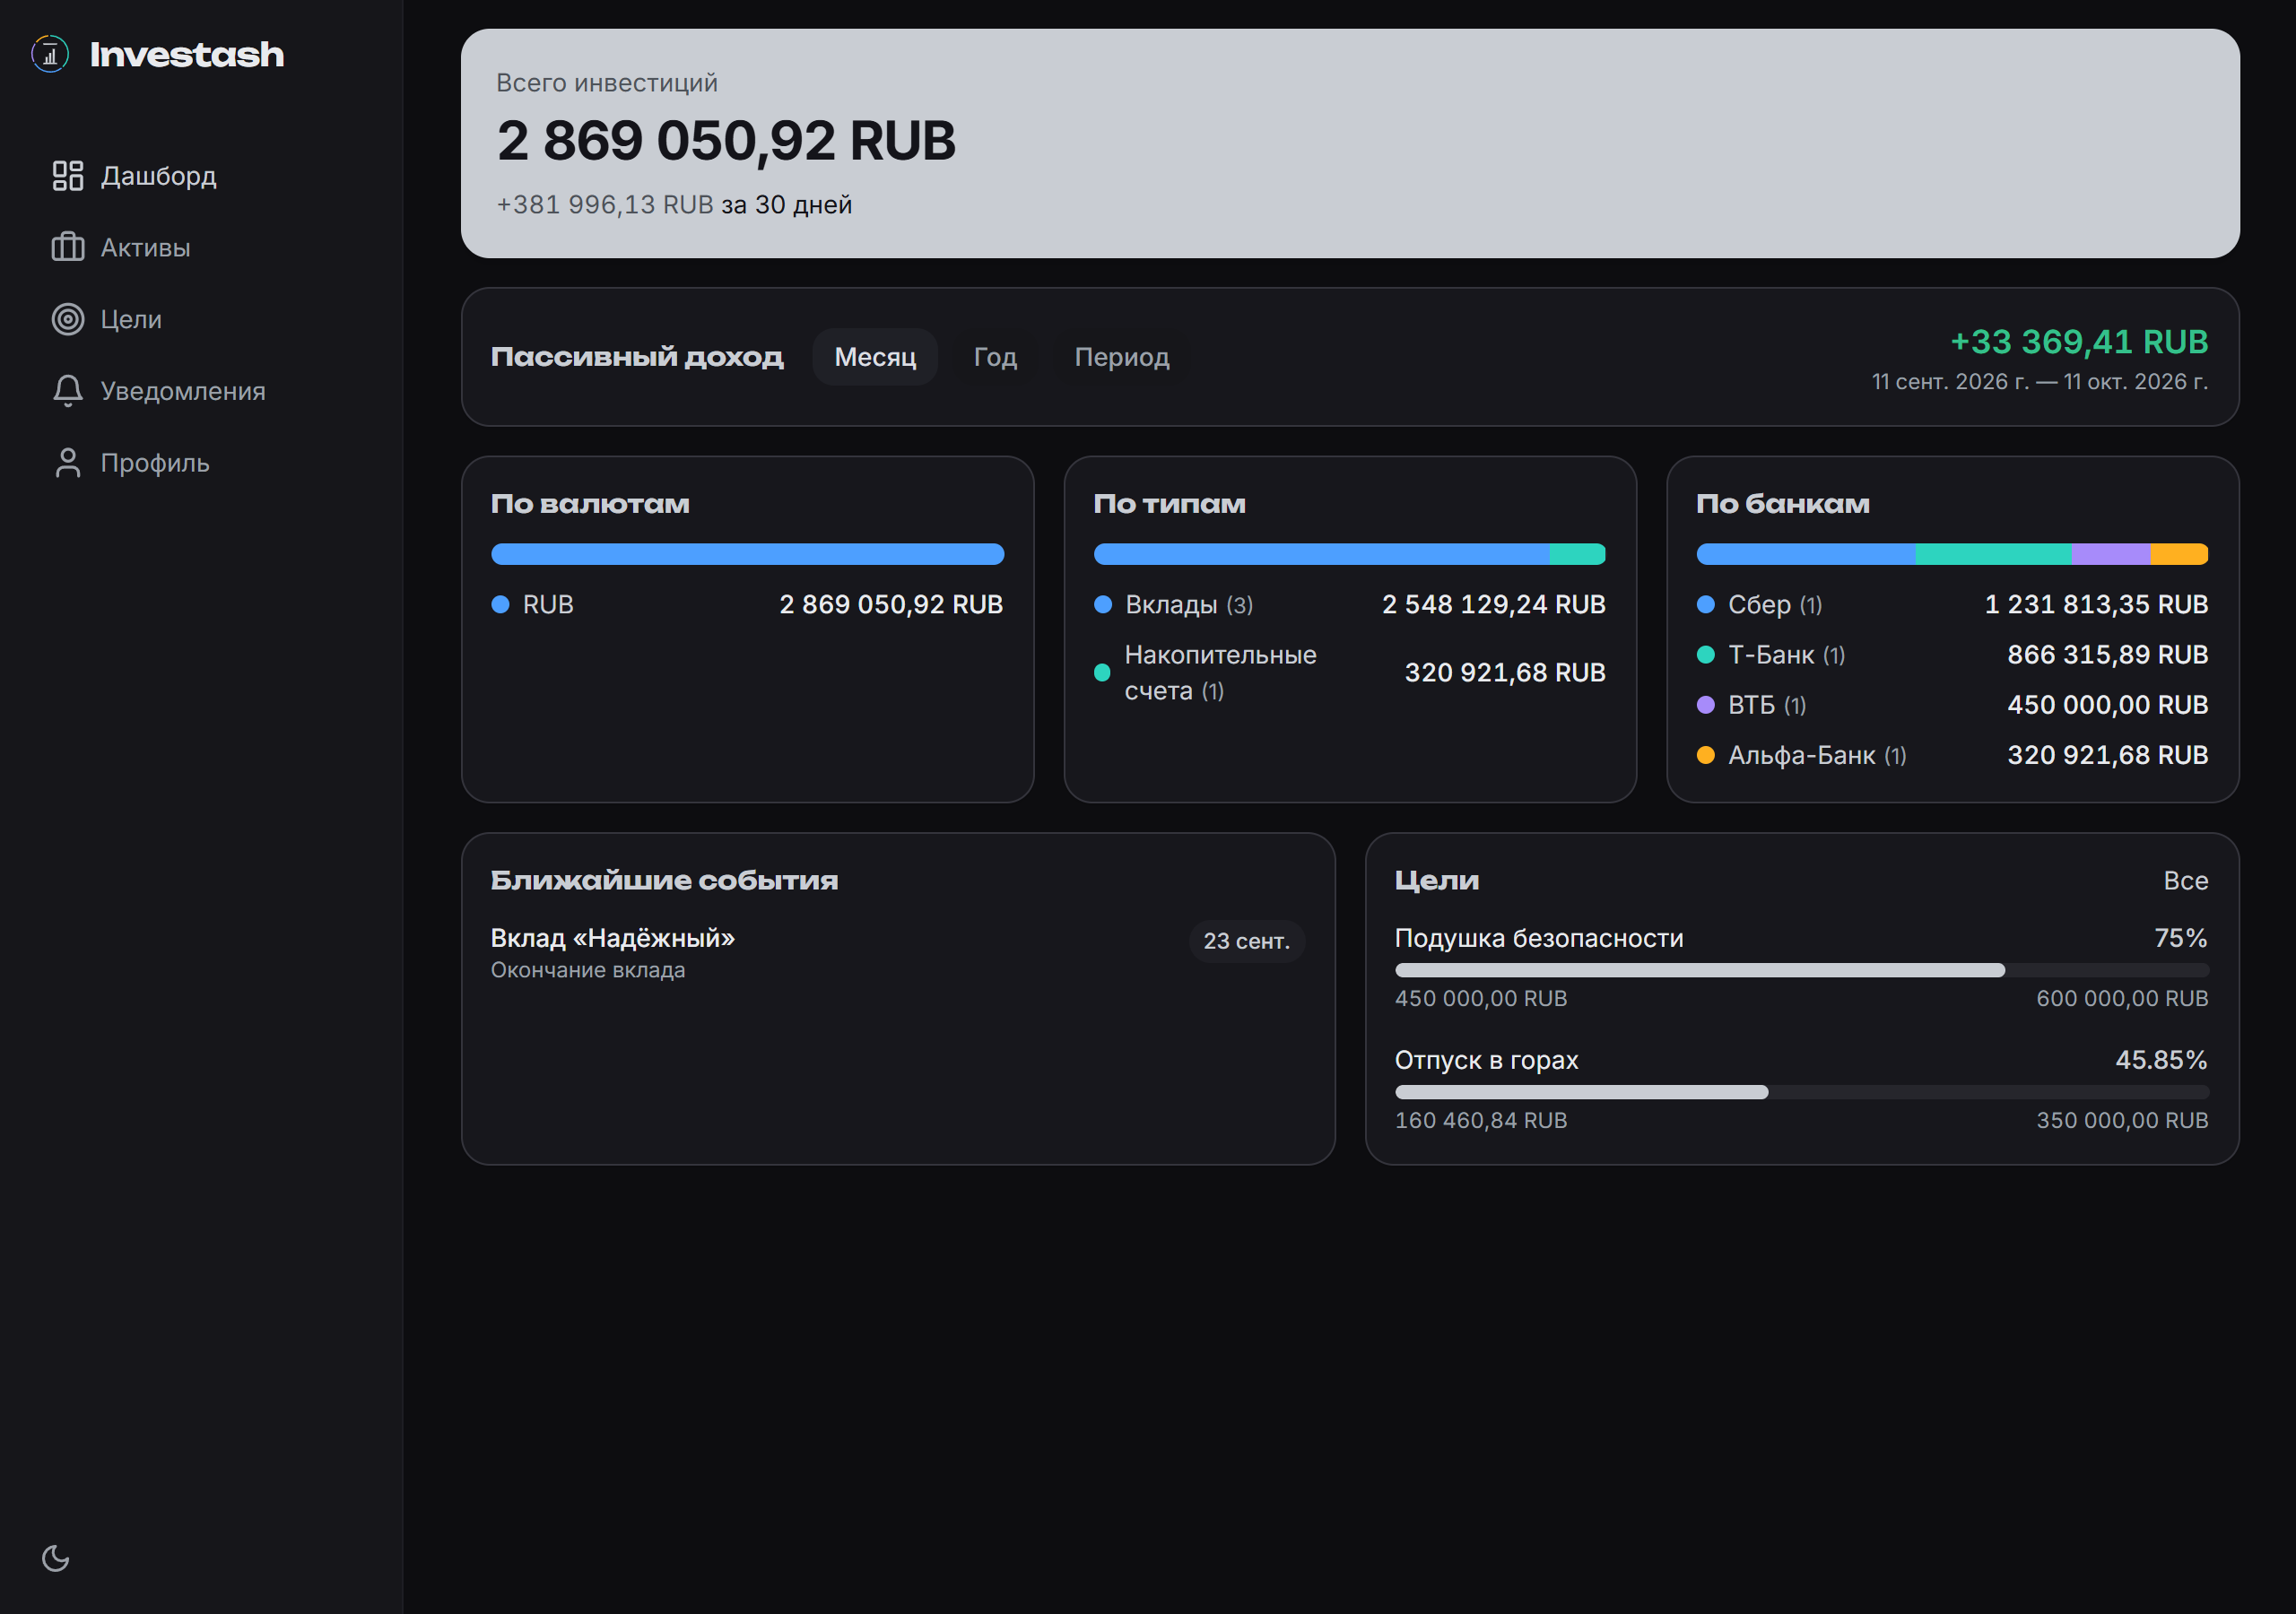The image size is (2296, 1614).
Task: Open the Цели menu item
Action: 200,319
